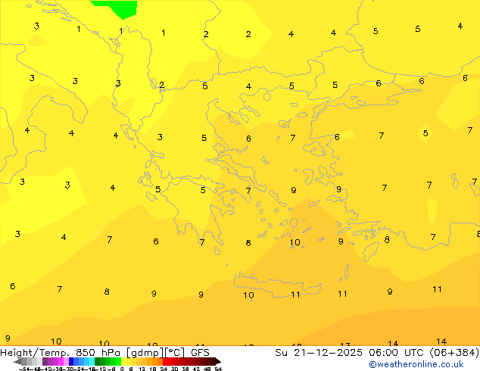Viewport: 480px width, 371px height.
Task: Select the cyan legend swatch above -18
Action: (92, 361)
